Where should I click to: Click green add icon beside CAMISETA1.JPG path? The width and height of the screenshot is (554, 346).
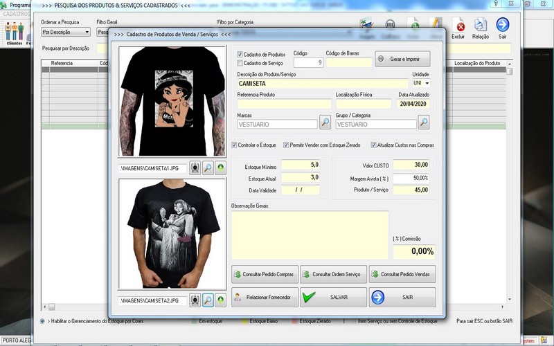point(220,167)
